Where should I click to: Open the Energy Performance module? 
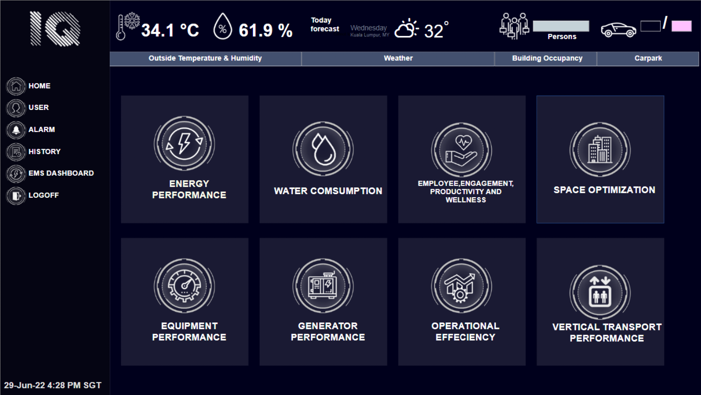click(x=184, y=159)
